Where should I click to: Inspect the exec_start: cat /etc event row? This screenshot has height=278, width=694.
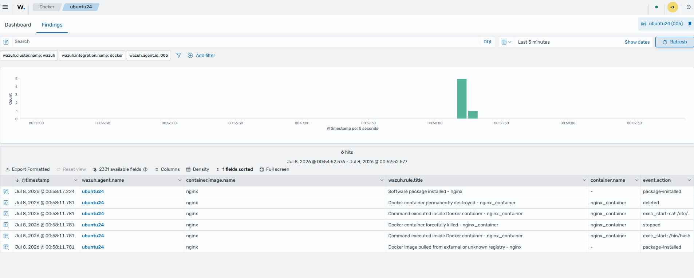click(6, 214)
